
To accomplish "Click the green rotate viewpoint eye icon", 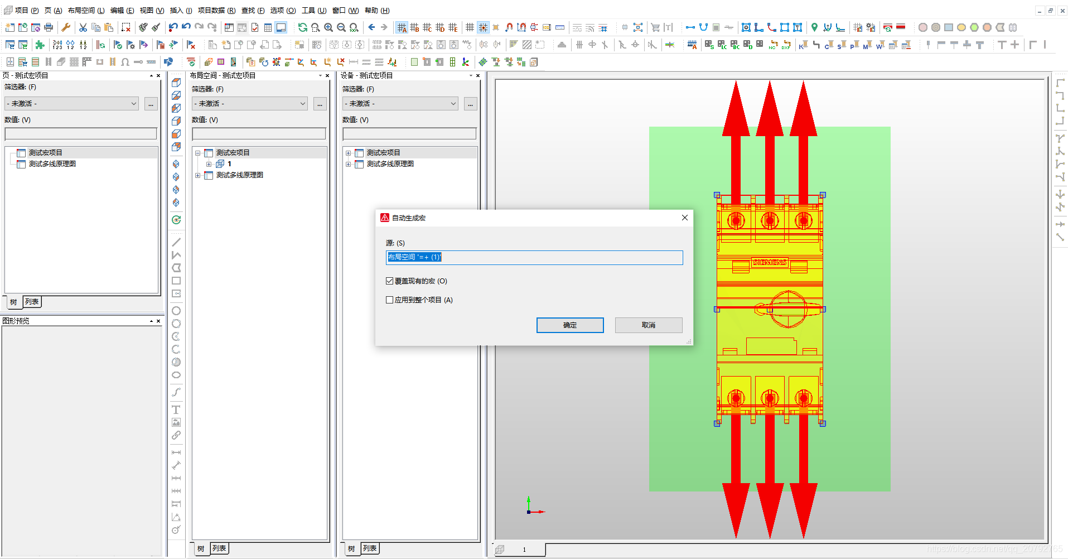I will coord(176,220).
